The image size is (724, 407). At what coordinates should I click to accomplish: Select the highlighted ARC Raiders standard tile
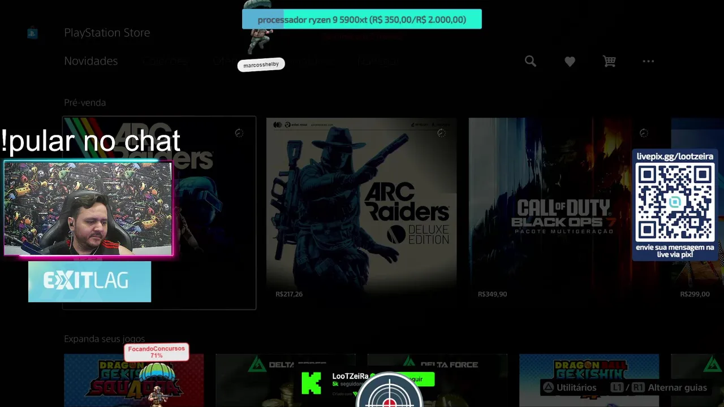coord(159,213)
